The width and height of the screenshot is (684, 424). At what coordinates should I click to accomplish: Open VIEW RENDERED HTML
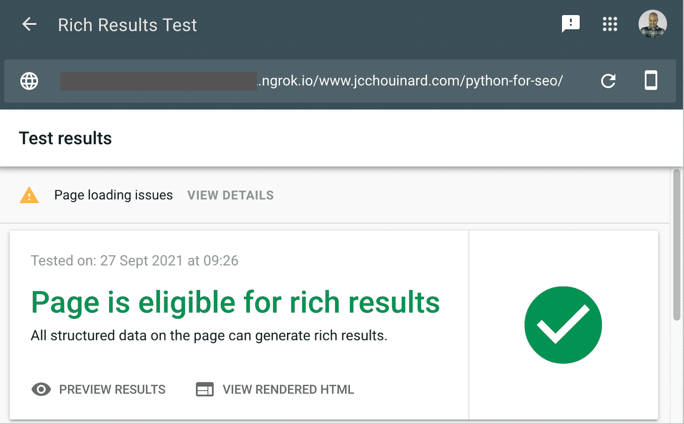point(288,390)
